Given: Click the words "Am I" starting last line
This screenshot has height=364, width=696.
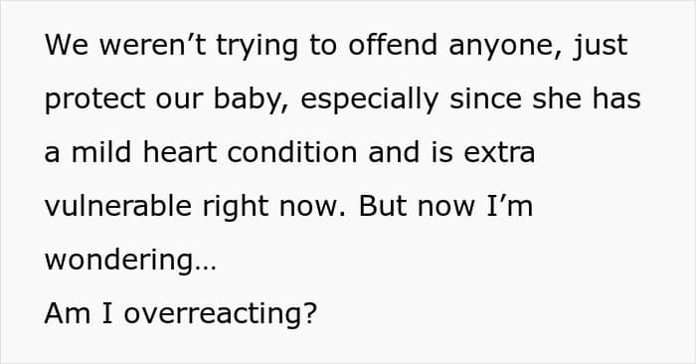Looking at the screenshot, I should 79,313.
